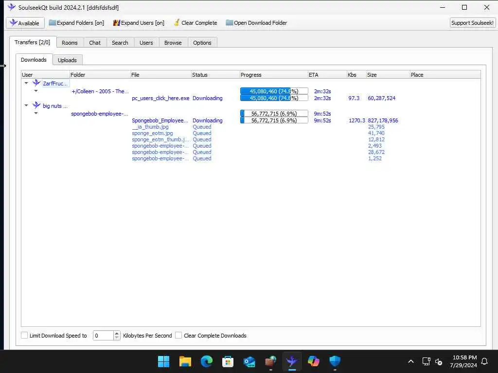The image size is (498, 373).
Task: Open the Options tab
Action: tap(202, 43)
